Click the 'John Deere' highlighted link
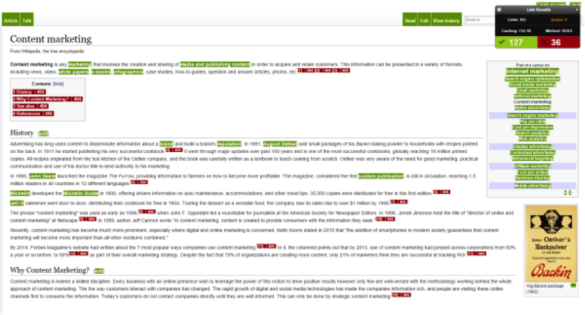Screen dimensions: 585x315 click(42, 177)
